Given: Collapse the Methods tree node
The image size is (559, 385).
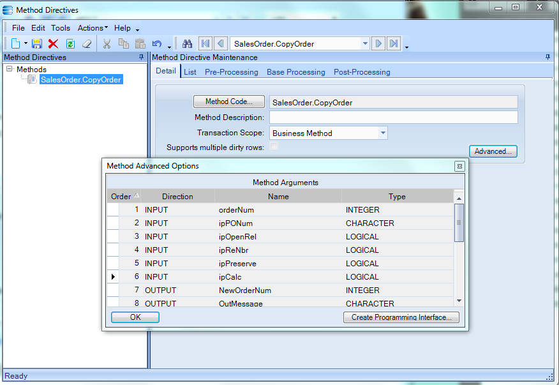Looking at the screenshot, I should [10, 69].
